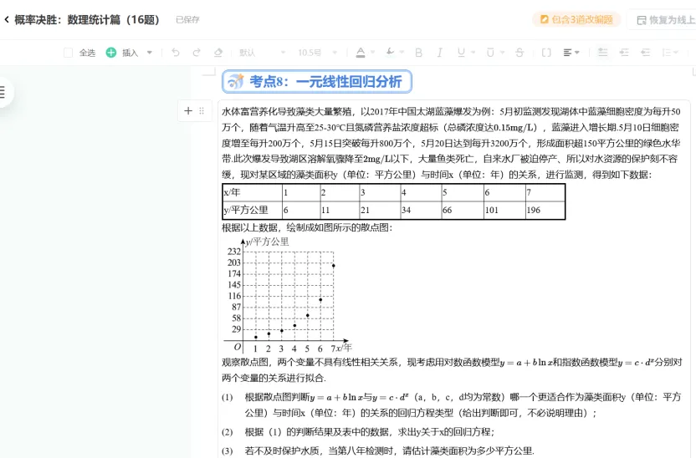The image size is (696, 458).
Task: Open the 插入 insert dropdown arrow
Action: pyautogui.click(x=150, y=53)
